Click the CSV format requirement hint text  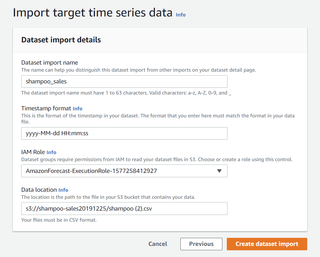click(59, 220)
